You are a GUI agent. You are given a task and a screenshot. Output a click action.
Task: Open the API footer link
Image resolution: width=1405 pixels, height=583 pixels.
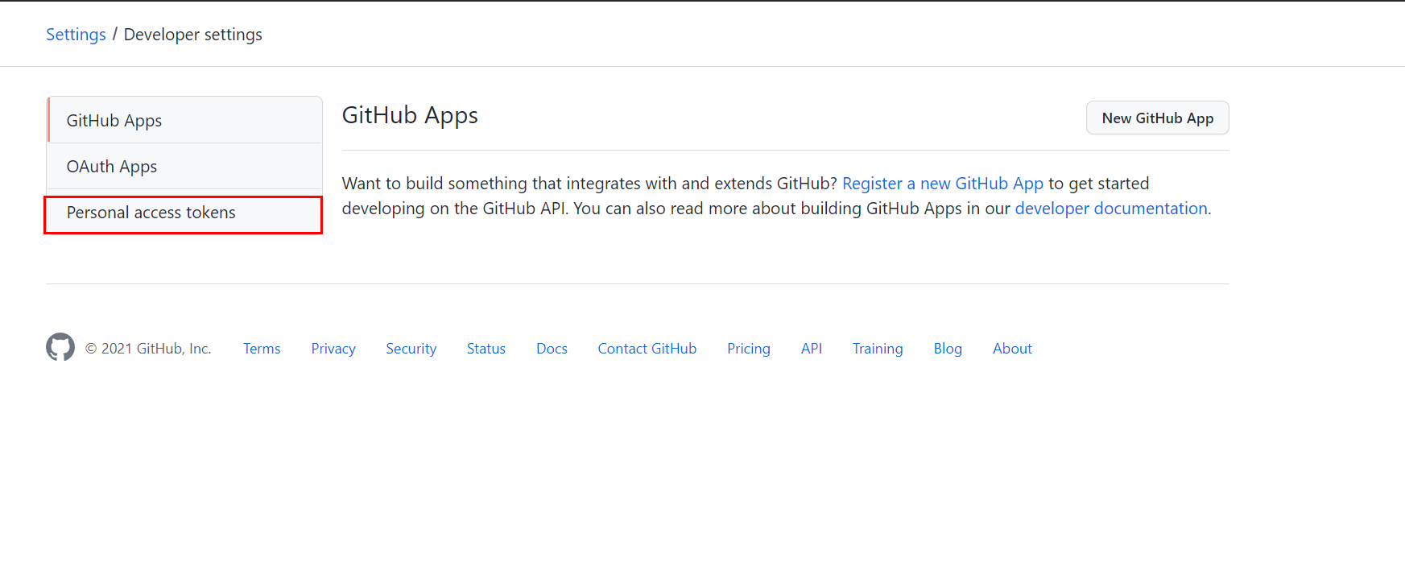pos(812,349)
